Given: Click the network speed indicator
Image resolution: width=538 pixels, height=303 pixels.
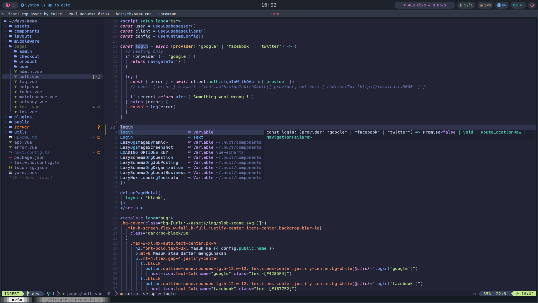Looking at the screenshot, I should click(425, 5).
